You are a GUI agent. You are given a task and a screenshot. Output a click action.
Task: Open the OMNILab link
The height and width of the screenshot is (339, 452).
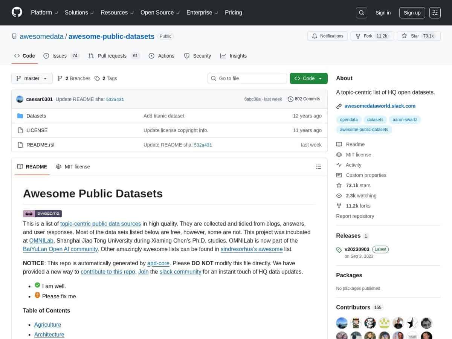[41, 241]
